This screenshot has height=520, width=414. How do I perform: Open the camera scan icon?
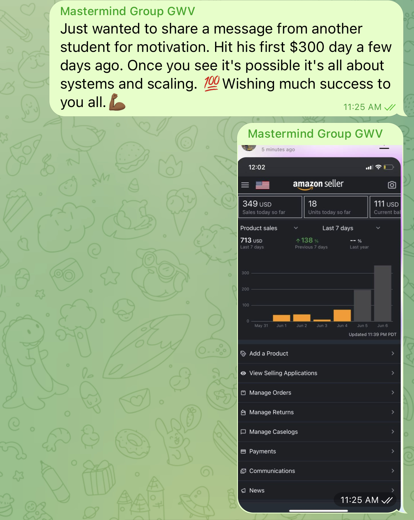392,185
